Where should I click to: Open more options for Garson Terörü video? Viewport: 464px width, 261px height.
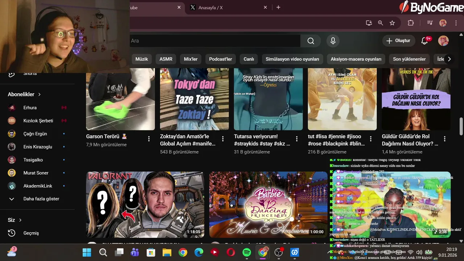point(149,139)
